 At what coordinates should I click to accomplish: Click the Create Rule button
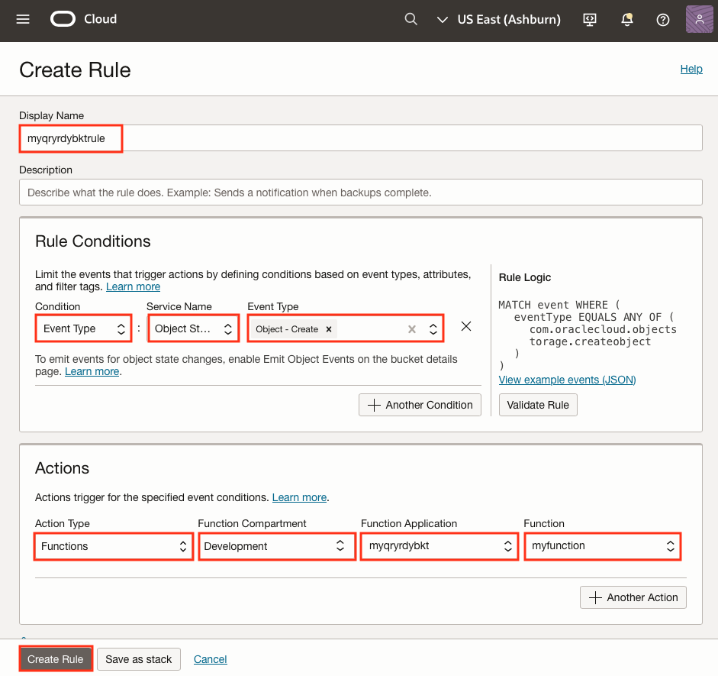(x=56, y=659)
